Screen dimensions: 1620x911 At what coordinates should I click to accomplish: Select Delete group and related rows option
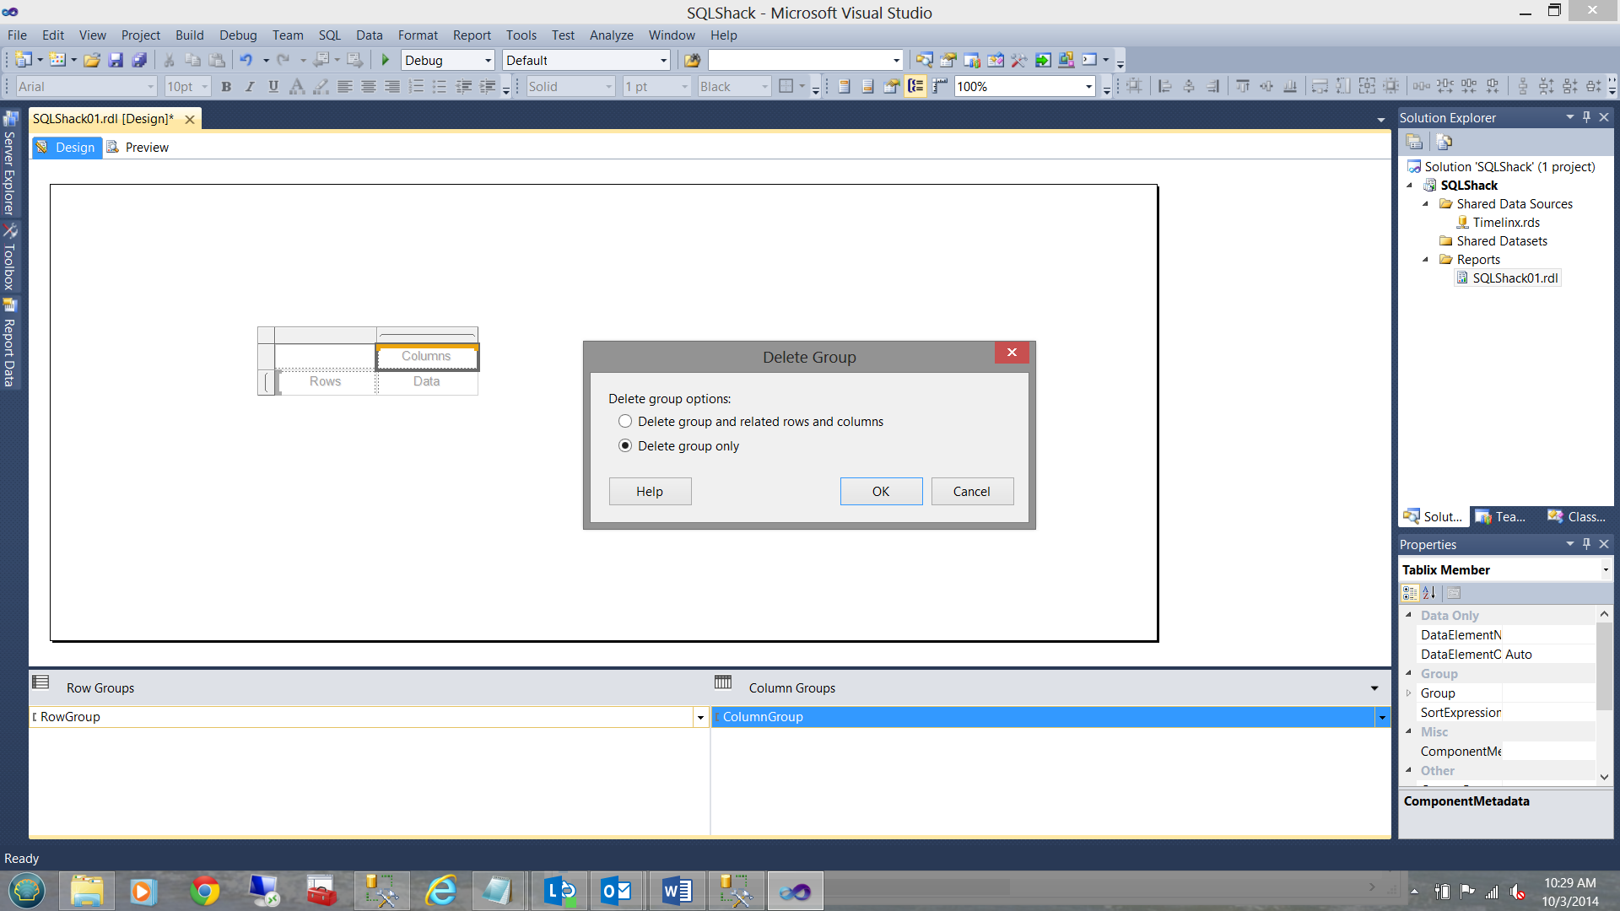[x=625, y=421]
